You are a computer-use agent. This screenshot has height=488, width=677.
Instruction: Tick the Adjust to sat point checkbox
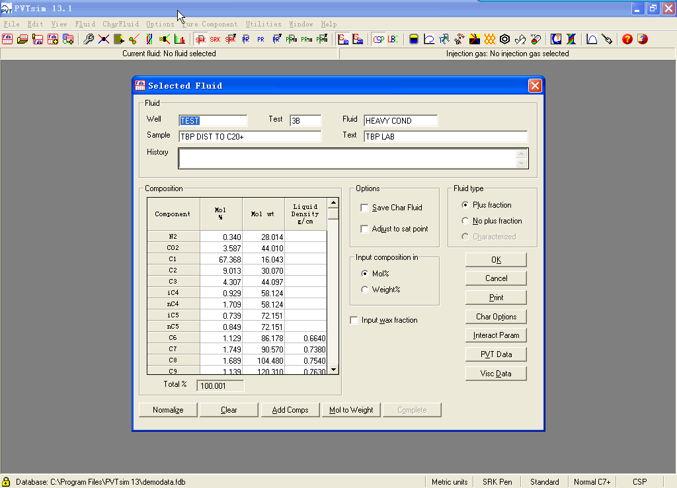coord(364,229)
